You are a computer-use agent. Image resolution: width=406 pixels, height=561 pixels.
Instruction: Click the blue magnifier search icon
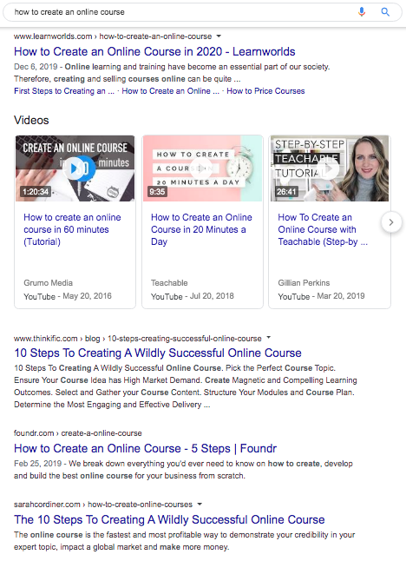(385, 12)
